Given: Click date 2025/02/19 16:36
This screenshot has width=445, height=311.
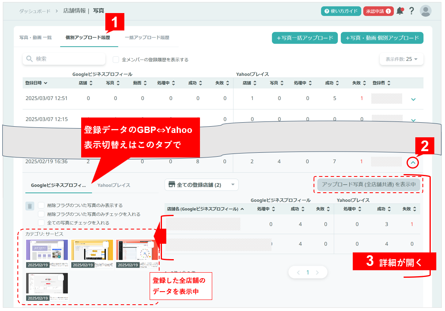Looking at the screenshot, I should pyautogui.click(x=47, y=161).
